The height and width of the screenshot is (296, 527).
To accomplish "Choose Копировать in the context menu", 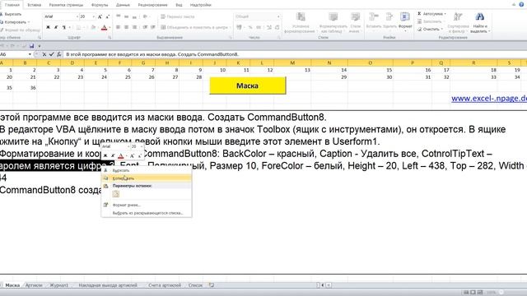I will (147, 178).
